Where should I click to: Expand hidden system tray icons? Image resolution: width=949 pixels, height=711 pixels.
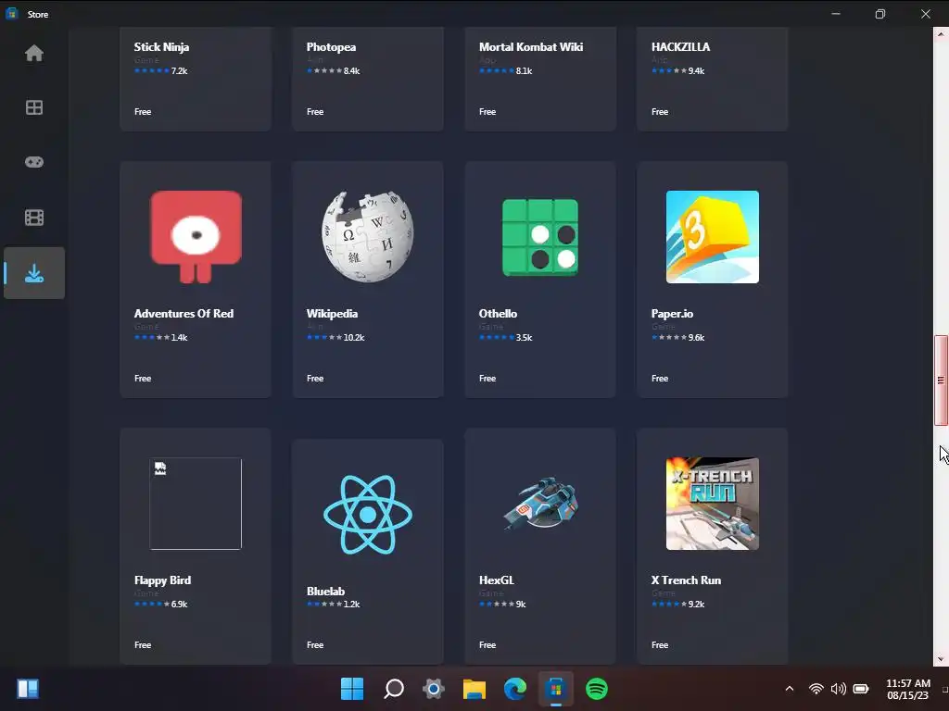click(790, 689)
